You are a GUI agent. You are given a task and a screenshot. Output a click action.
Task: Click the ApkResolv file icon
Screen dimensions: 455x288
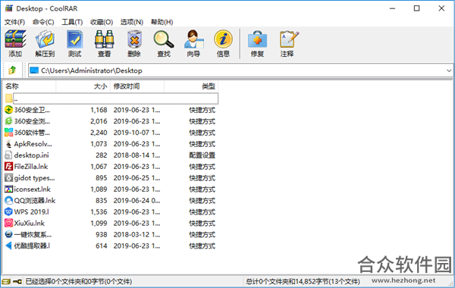8,144
